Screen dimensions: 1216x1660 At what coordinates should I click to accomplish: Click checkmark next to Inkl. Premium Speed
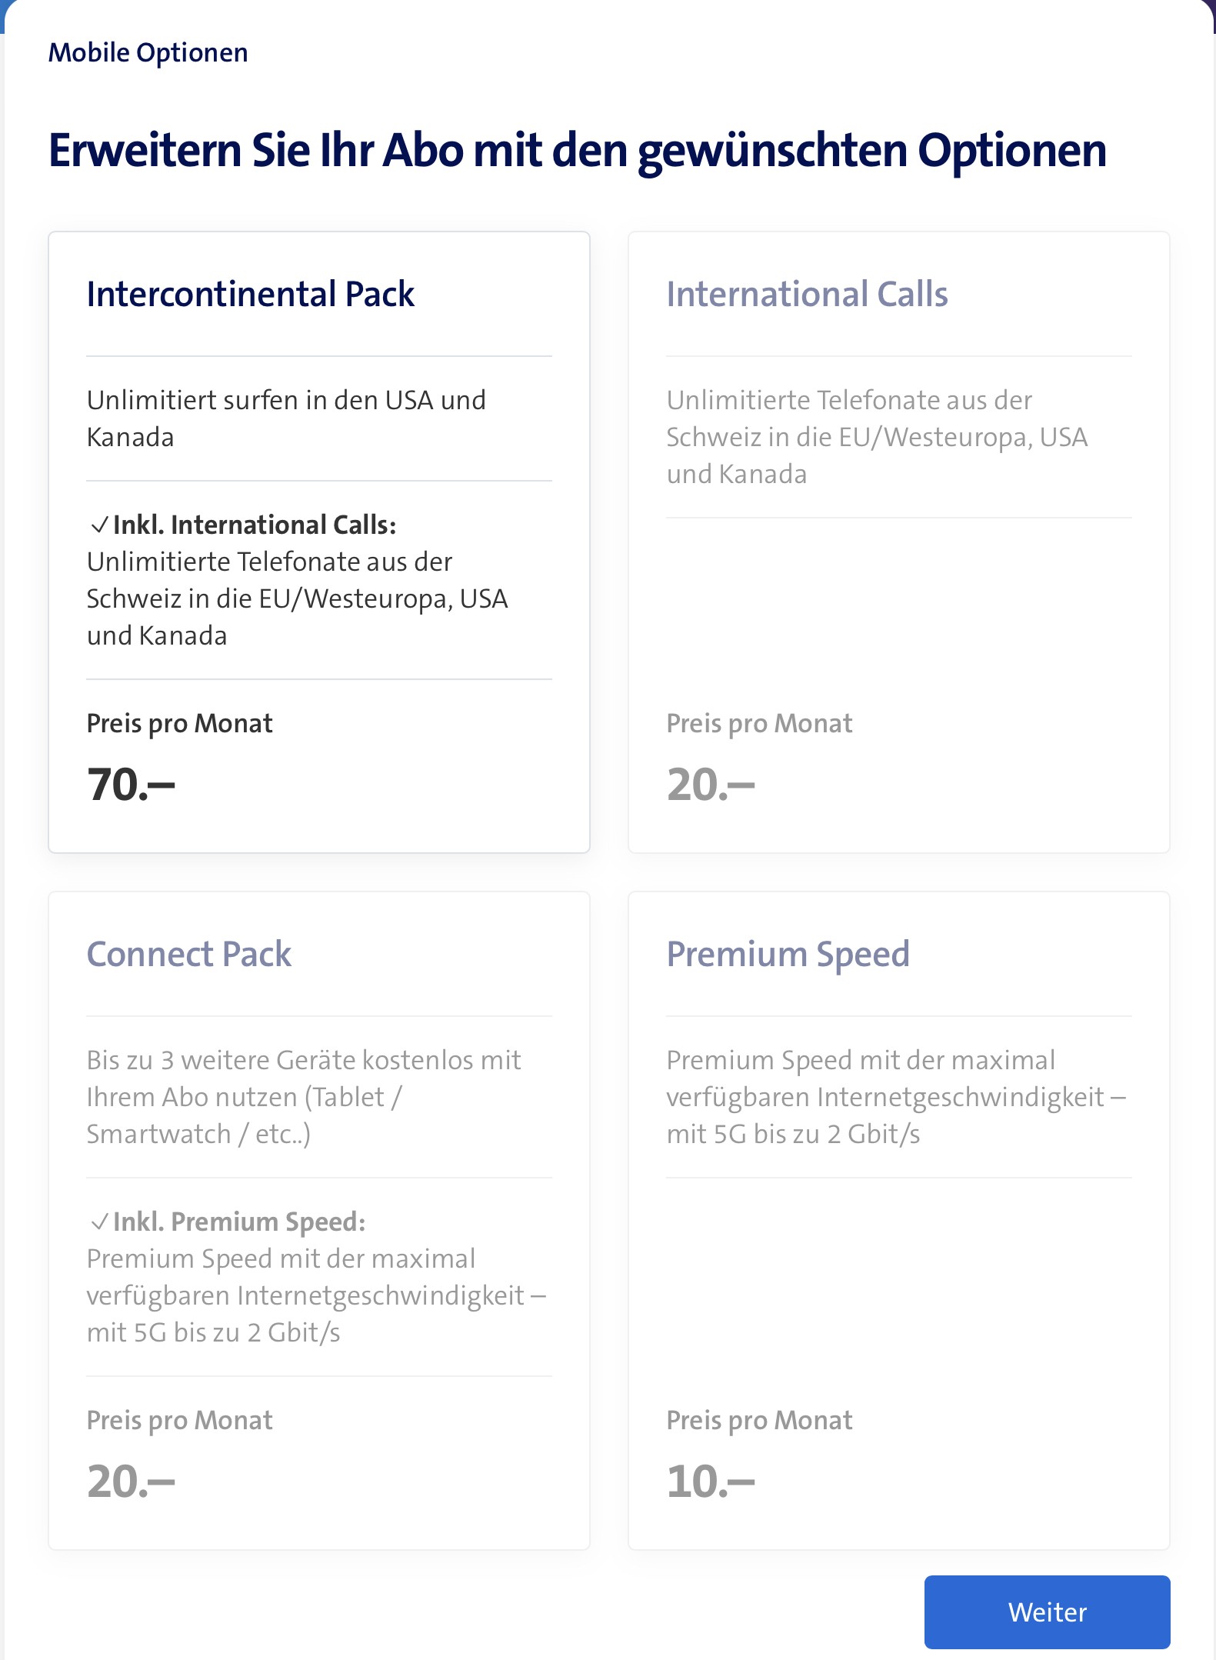(x=99, y=1222)
